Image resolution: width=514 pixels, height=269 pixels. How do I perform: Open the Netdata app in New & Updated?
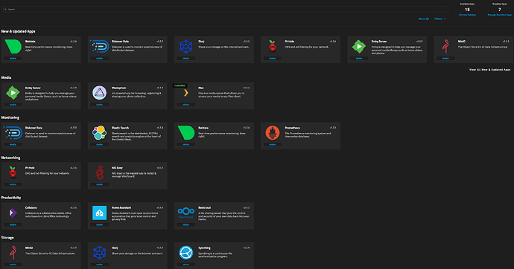click(41, 49)
